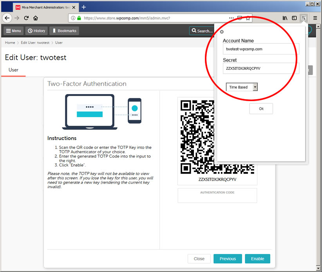The image size is (322, 272).
Task: Open the Miva Menu button
Action: click(13, 31)
